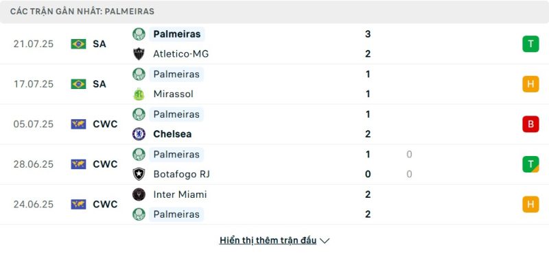Click the Brazil flag on 21.07.25 row
This screenshot has height=256, width=549.
point(78,44)
